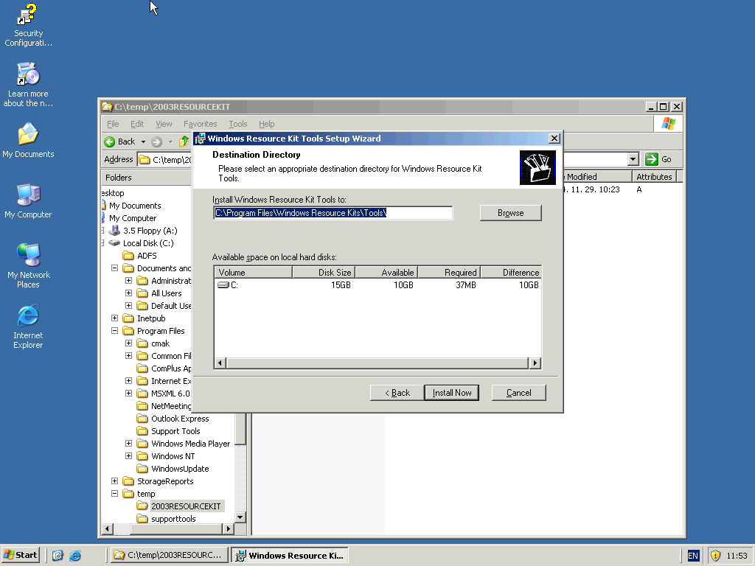Go back with the < Back wizard button
Viewport: 755px width, 566px height.
click(397, 393)
